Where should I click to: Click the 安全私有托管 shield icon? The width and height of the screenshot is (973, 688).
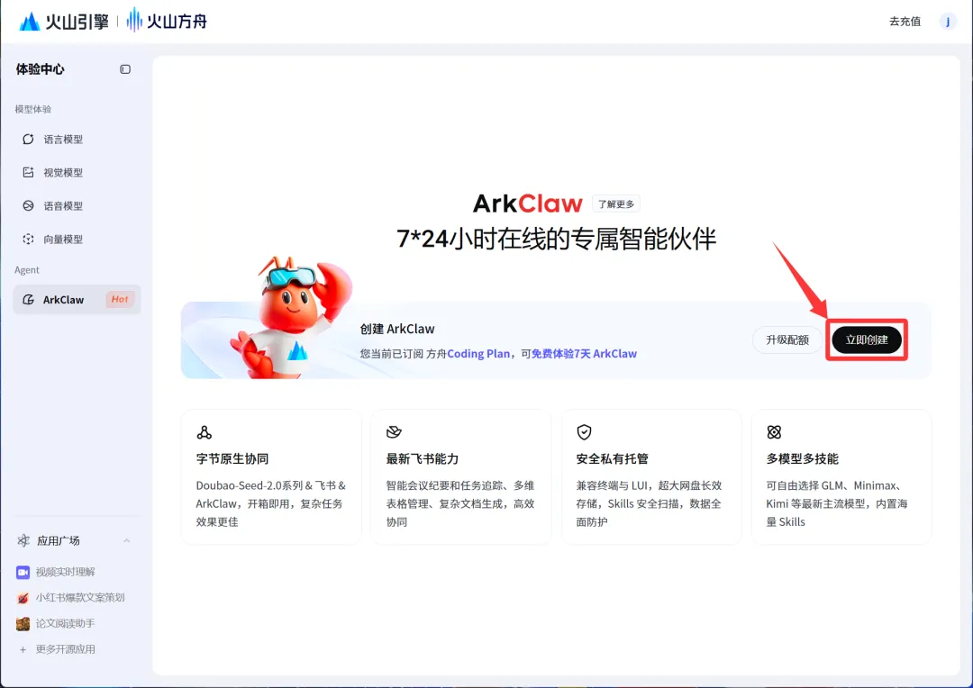point(584,431)
